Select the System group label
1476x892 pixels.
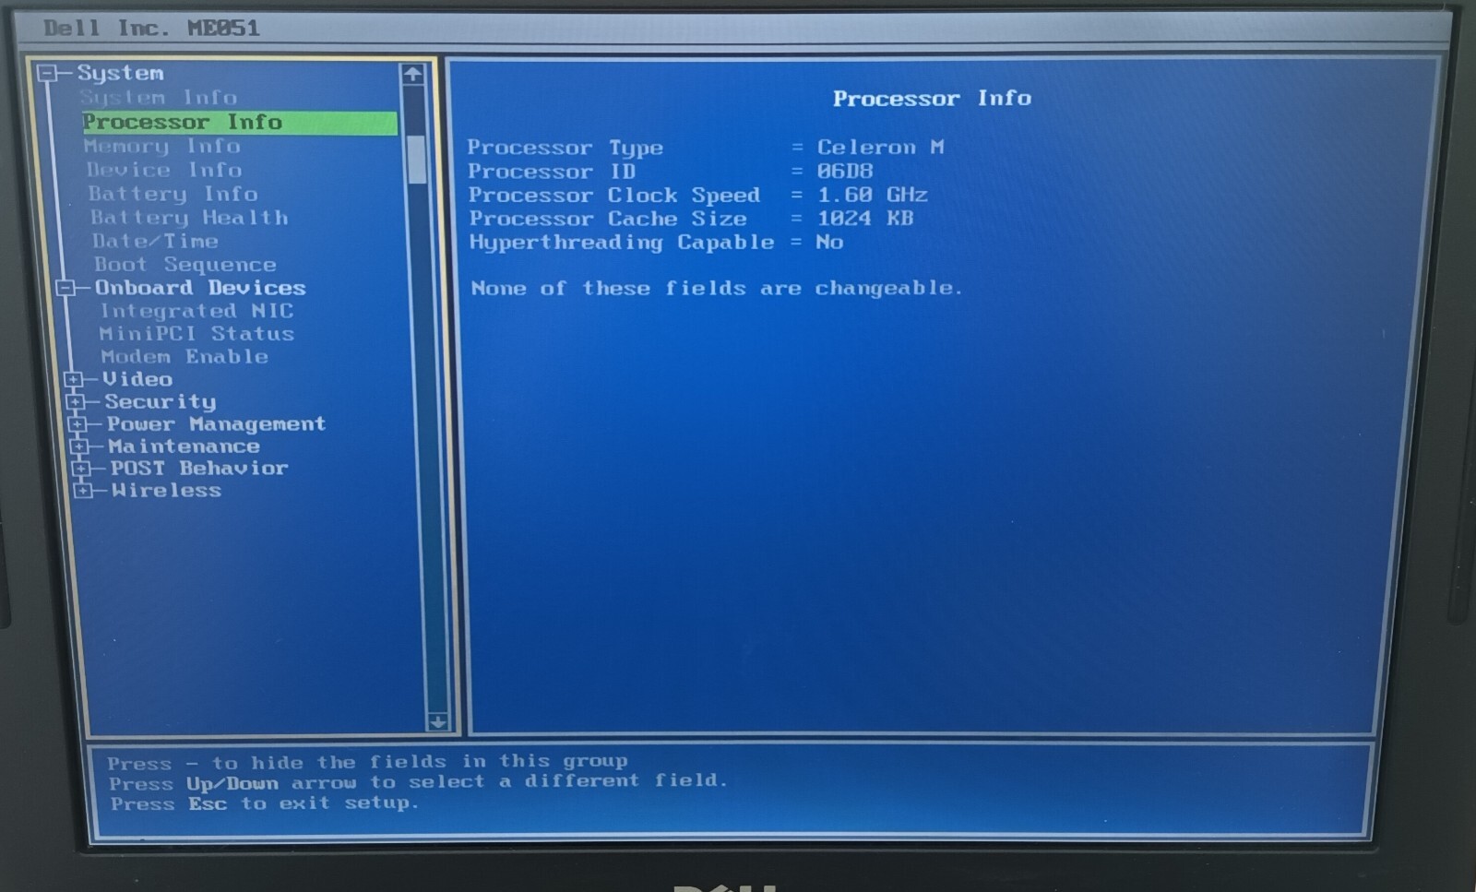pos(120,74)
